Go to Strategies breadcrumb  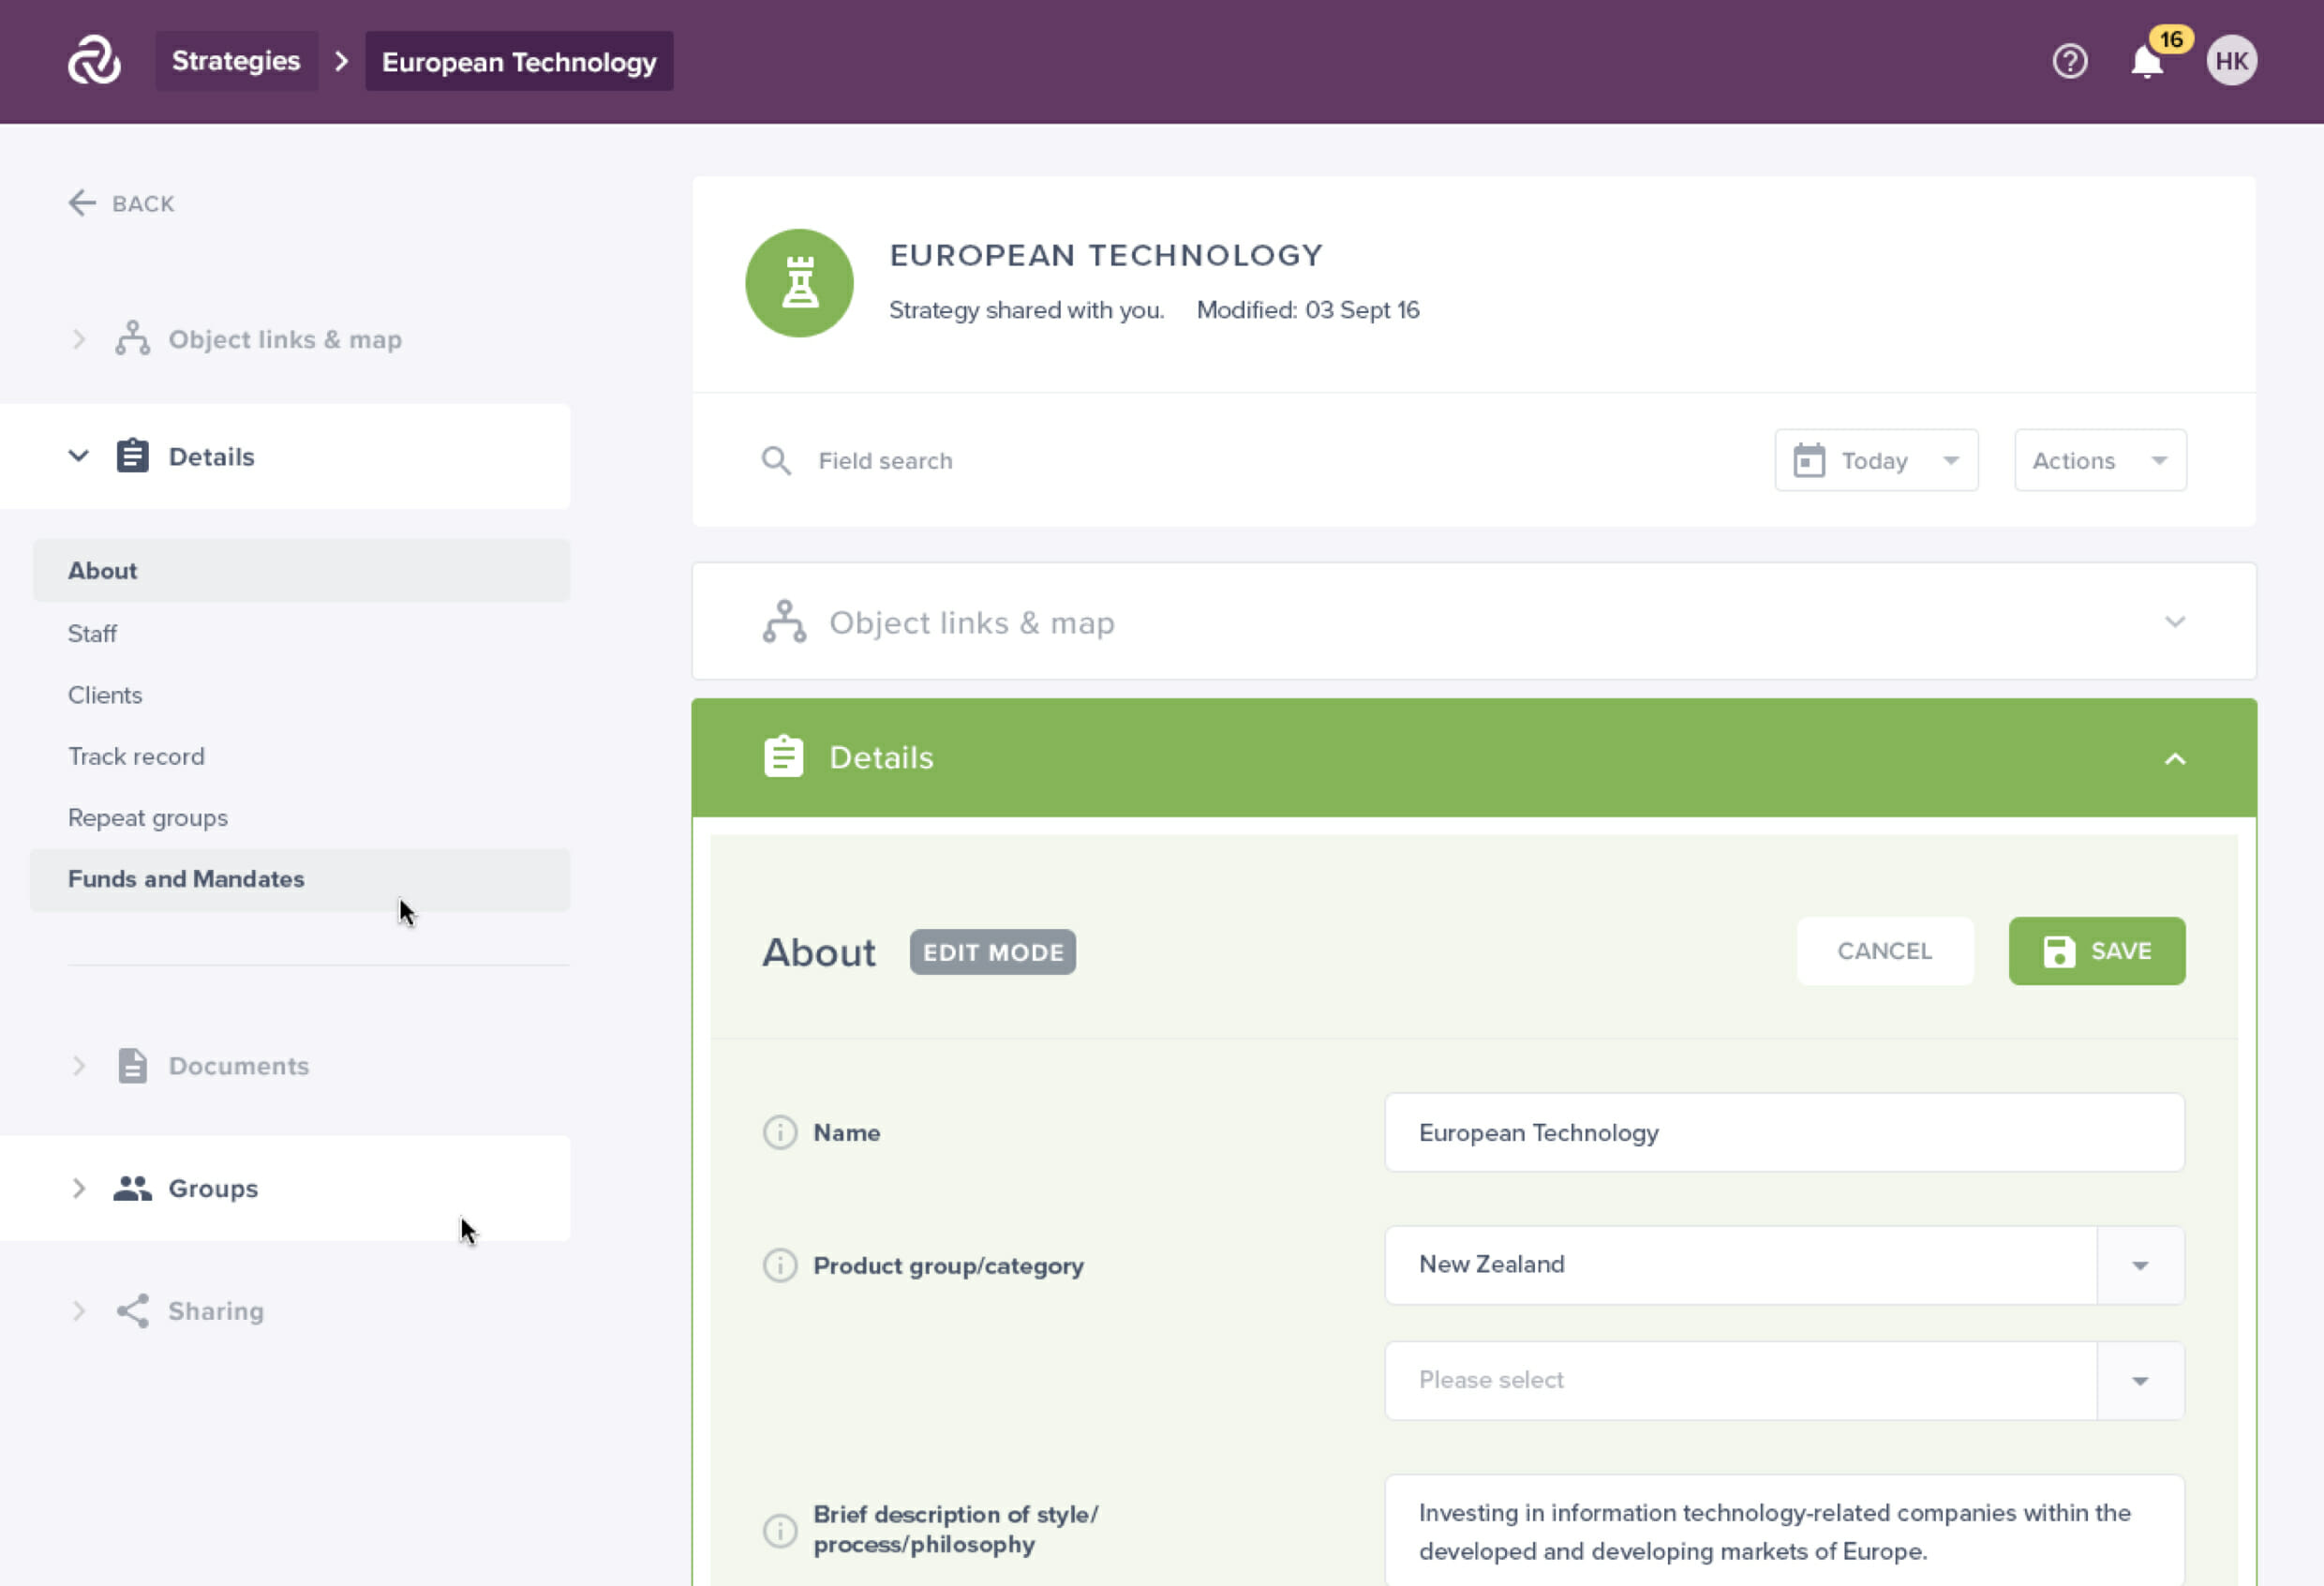click(236, 61)
